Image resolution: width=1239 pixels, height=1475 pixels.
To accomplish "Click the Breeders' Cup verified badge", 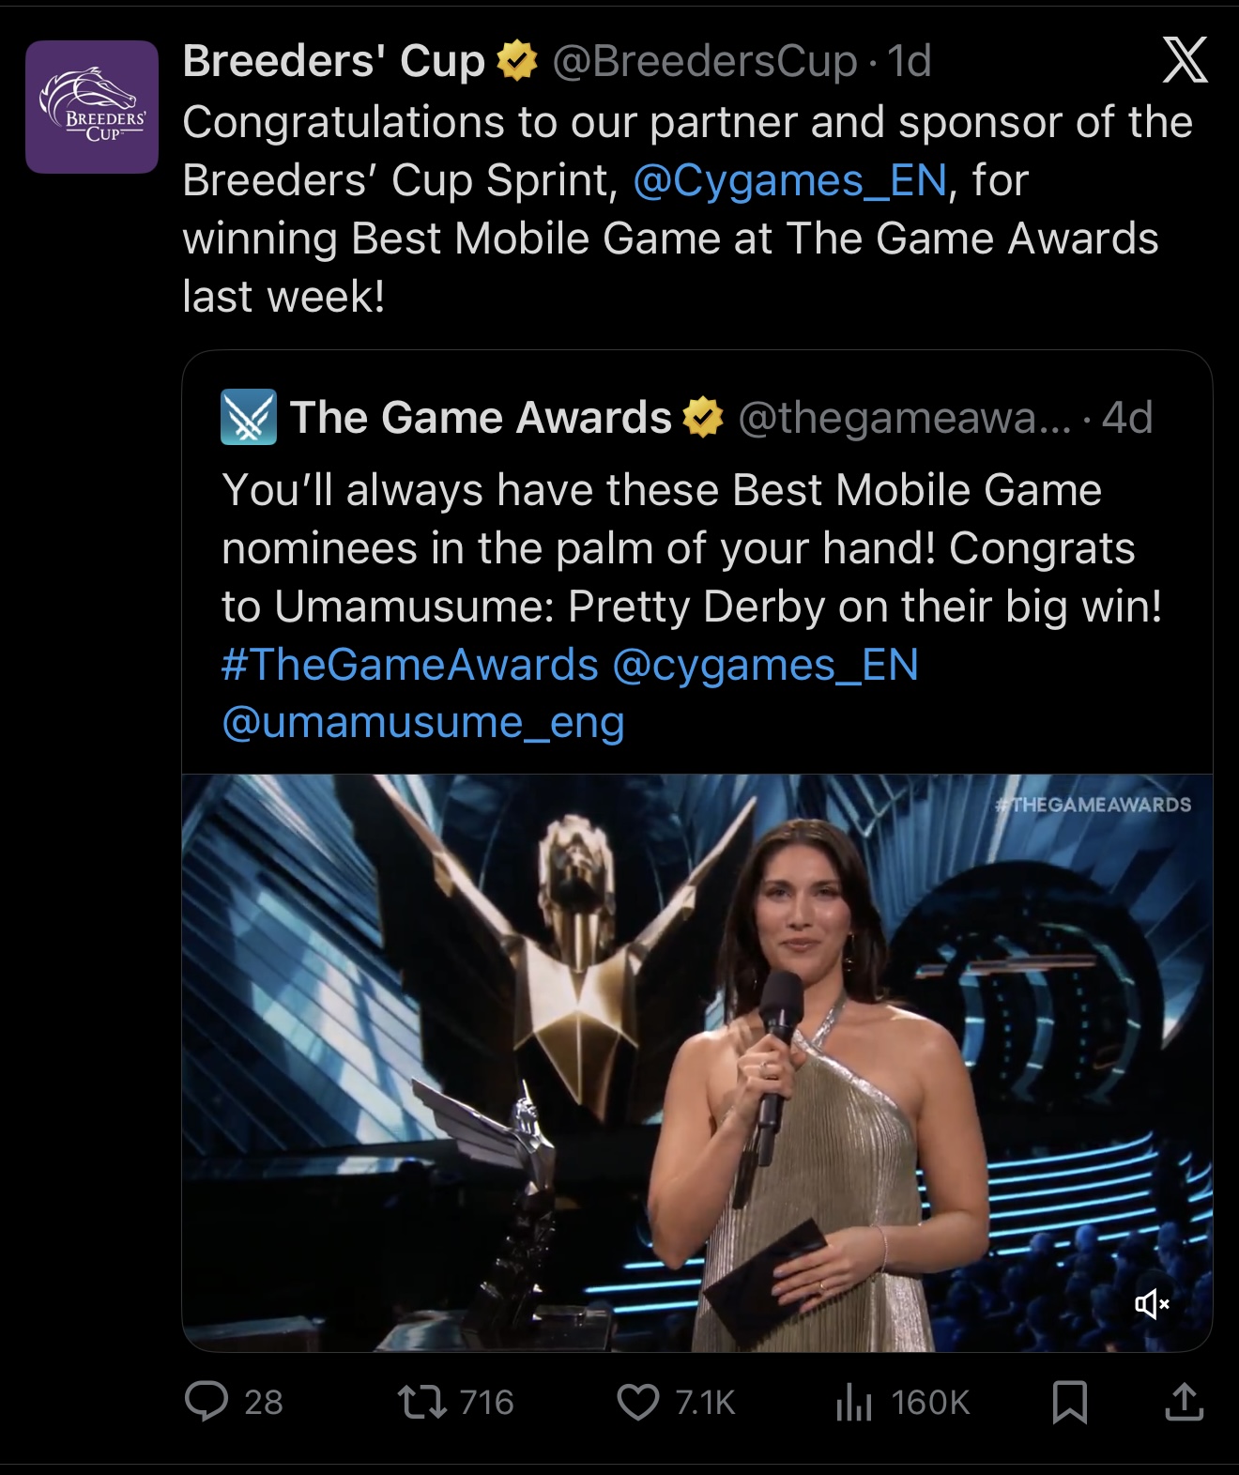I will (516, 61).
